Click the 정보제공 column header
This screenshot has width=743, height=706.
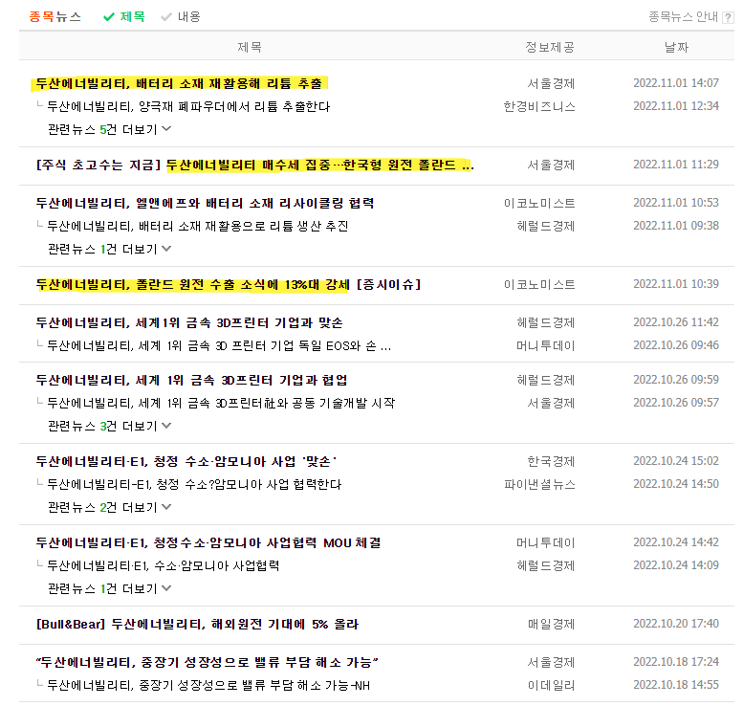550,47
